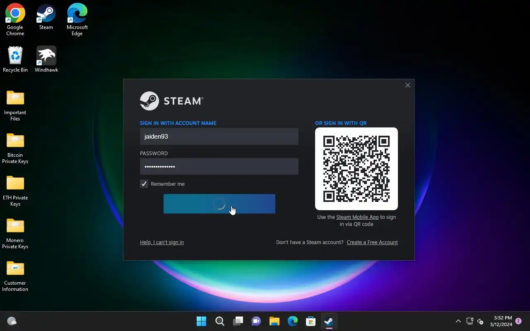Click the account name field with jaiden93
Viewport: 530px width, 331px height.
(219, 136)
